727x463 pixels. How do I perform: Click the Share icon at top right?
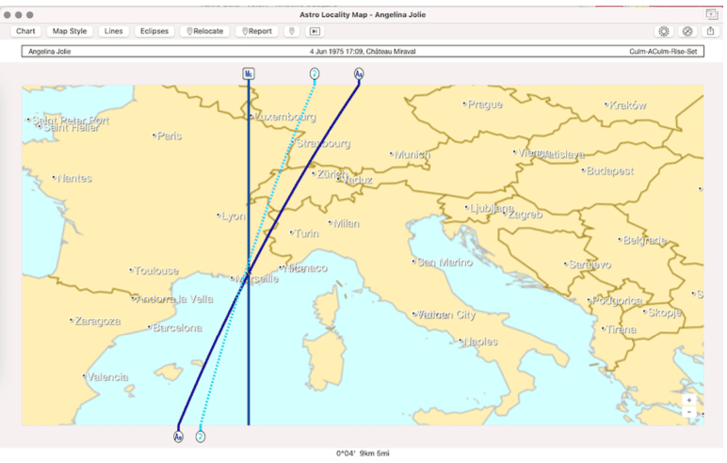[711, 31]
